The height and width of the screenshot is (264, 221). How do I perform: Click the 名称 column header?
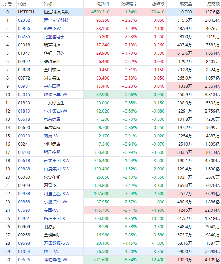click(x=48, y=4)
